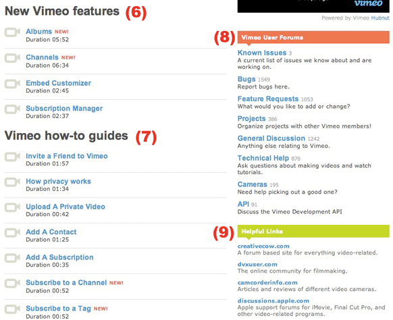Viewport: 393px width, 320px height.
Task: Click the Vimeo User Forums header
Action: [x=313, y=37]
